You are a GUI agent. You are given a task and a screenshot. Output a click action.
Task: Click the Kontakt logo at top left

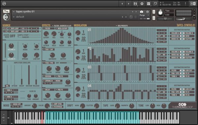pos(4,4)
